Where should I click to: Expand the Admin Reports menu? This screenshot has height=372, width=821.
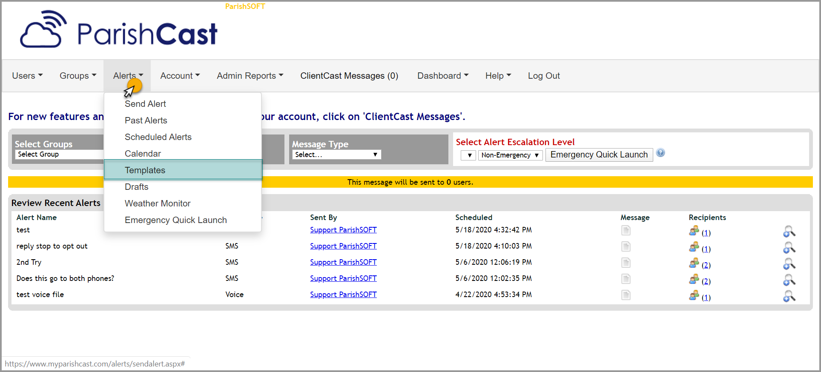pyautogui.click(x=250, y=76)
